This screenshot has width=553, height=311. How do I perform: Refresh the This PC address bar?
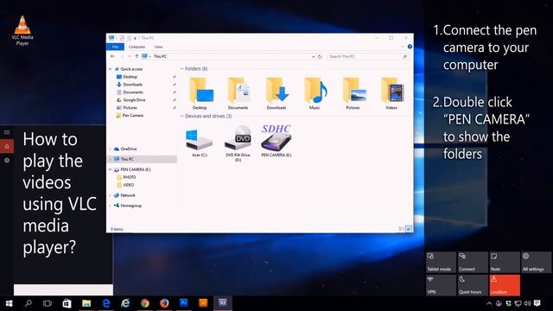[320, 56]
